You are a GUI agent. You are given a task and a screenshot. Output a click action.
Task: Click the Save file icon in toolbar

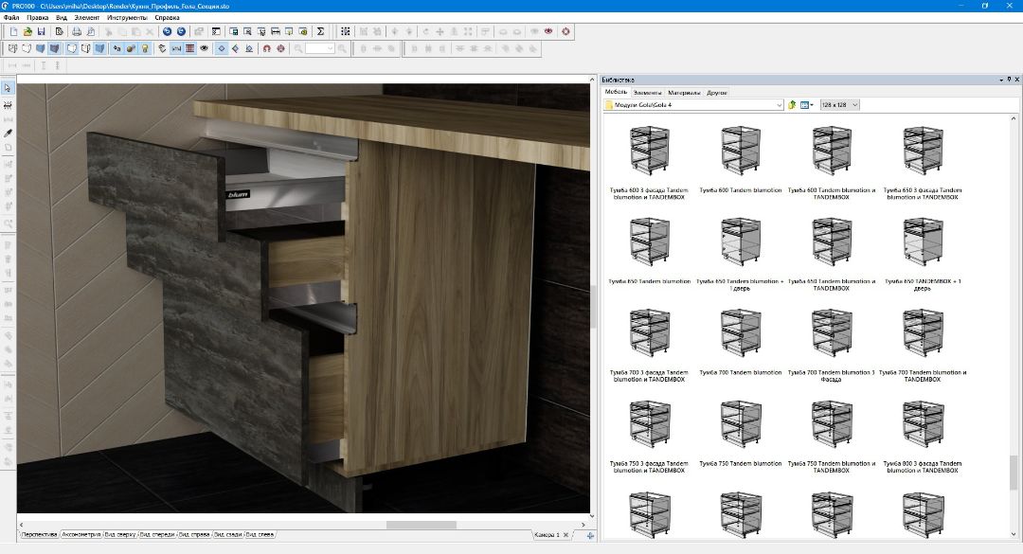(x=42, y=31)
